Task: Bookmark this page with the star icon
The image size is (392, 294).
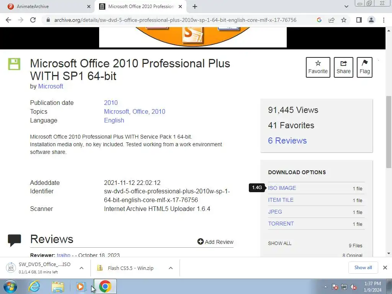Action: [x=344, y=20]
